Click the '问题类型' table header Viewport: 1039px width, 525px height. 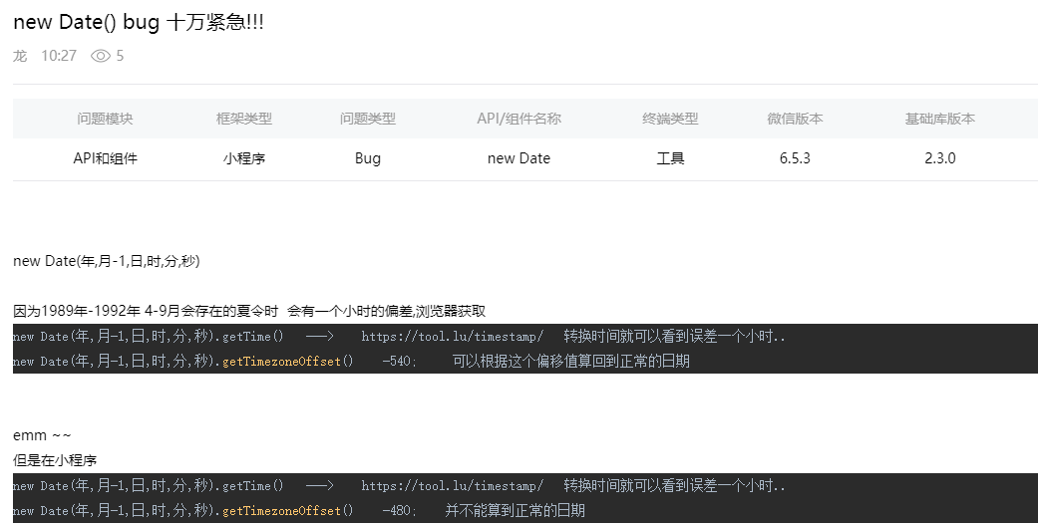click(x=368, y=119)
